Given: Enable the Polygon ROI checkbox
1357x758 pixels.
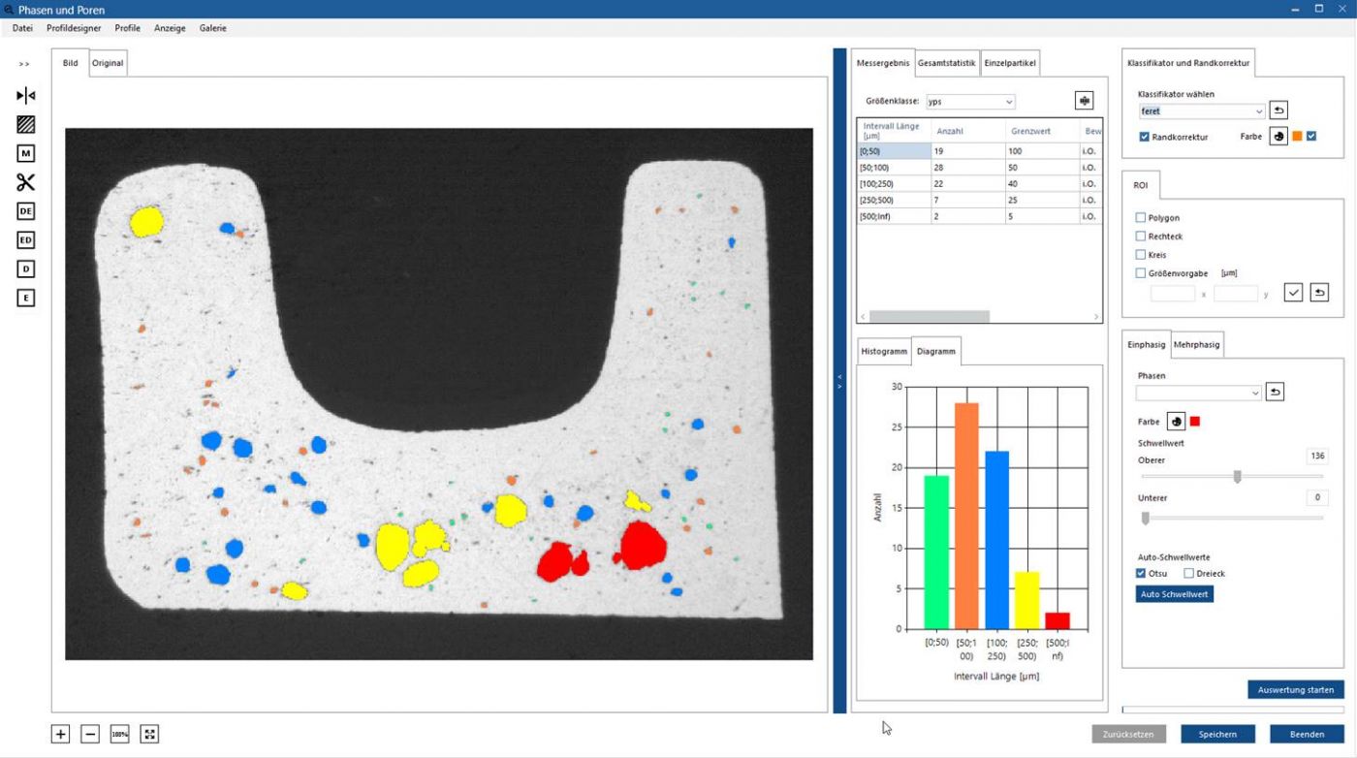Looking at the screenshot, I should [1141, 218].
